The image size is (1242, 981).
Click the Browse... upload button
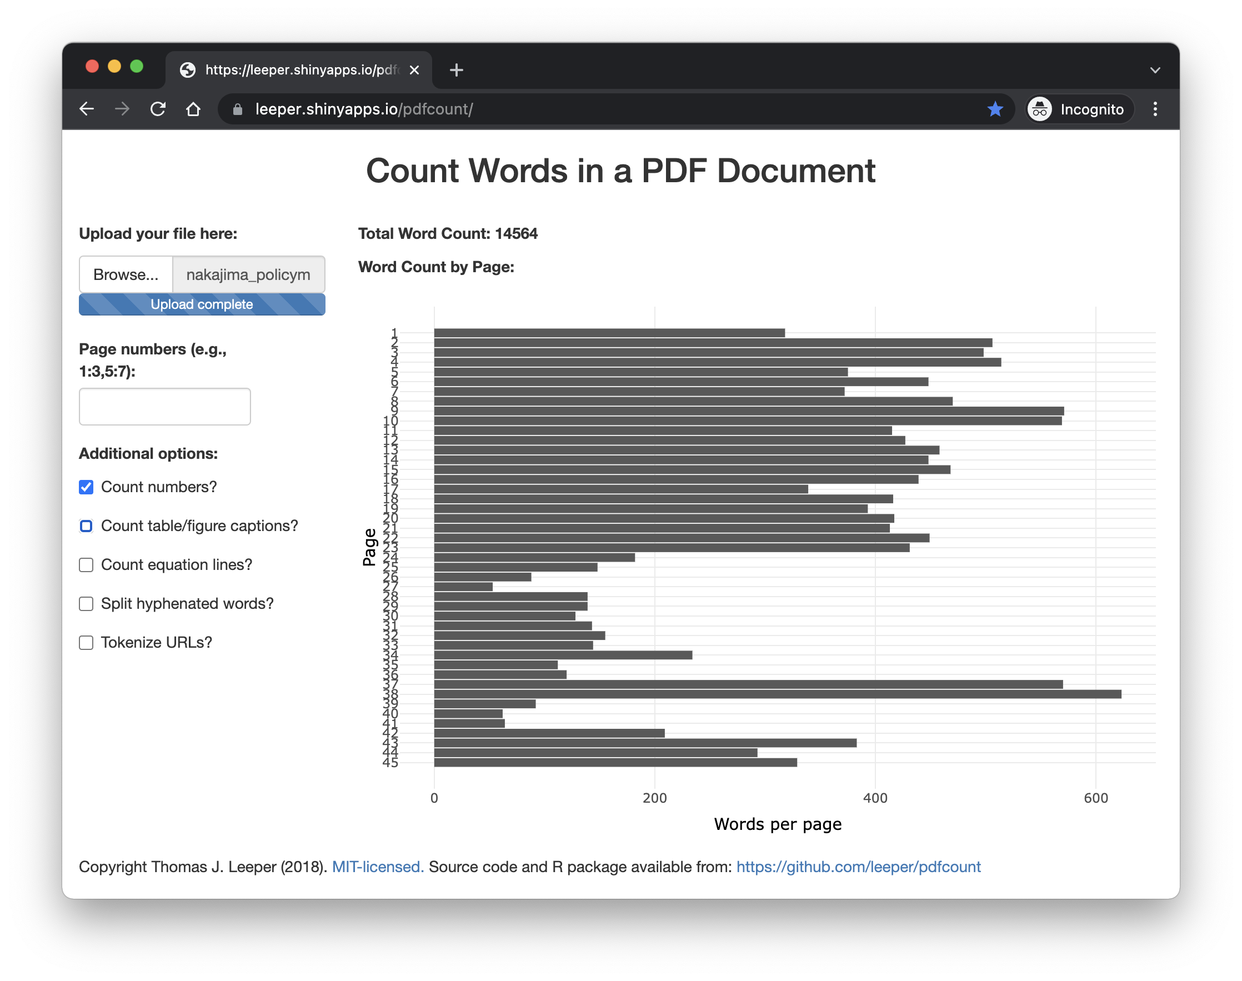(126, 274)
